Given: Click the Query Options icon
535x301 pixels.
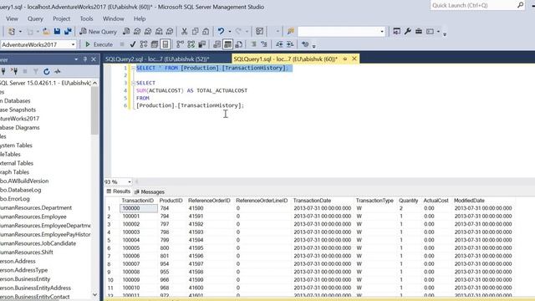Looking at the screenshot, I should [155, 44].
